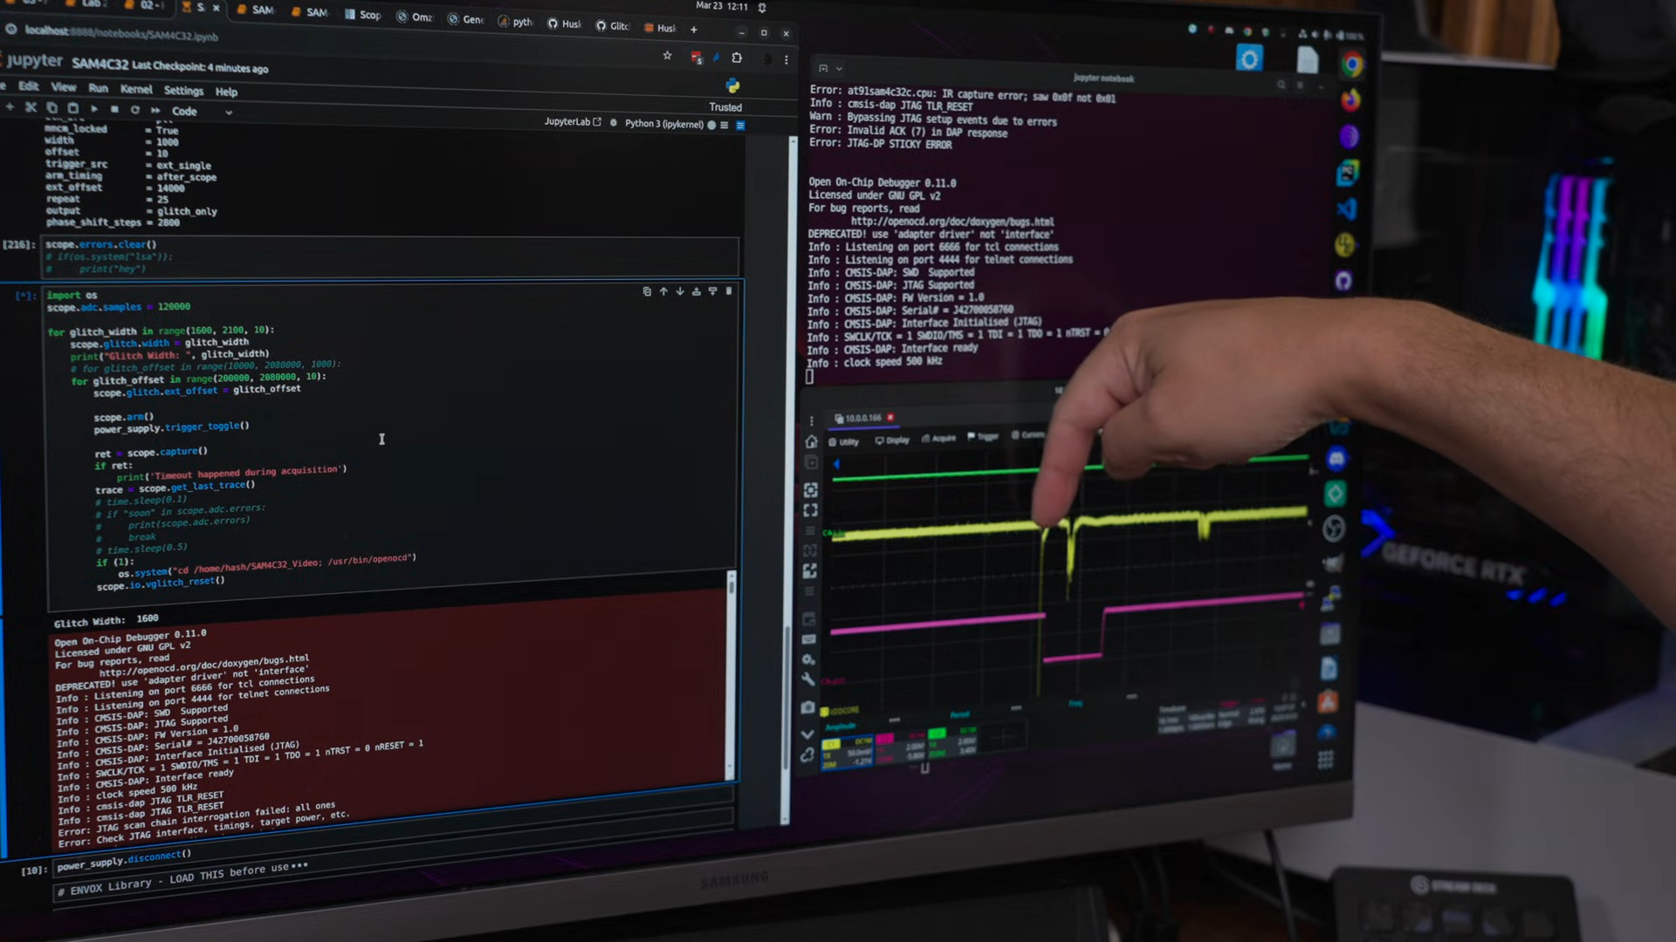Screen dimensions: 1676x942
Task: Delete the active cell with trash icon
Action: pyautogui.click(x=729, y=291)
